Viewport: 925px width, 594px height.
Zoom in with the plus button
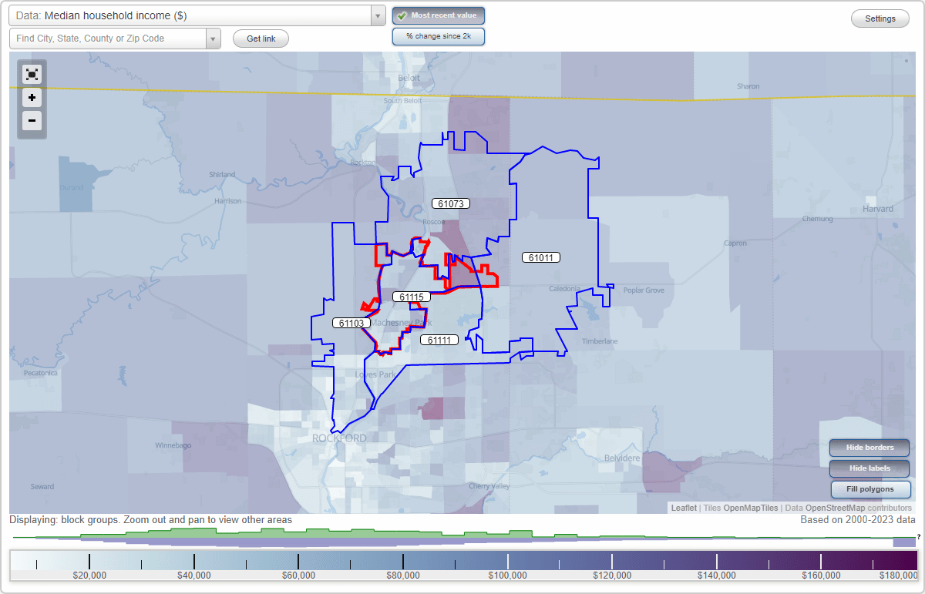pos(32,98)
